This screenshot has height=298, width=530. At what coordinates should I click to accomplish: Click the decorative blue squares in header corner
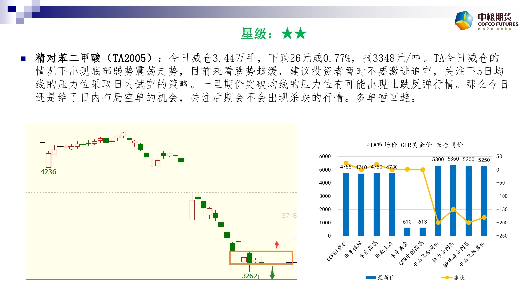(20, 11)
